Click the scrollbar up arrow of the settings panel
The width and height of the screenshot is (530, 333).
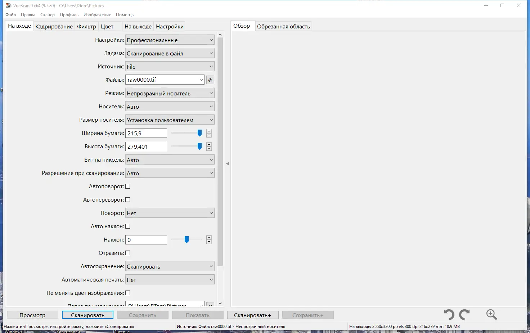220,34
